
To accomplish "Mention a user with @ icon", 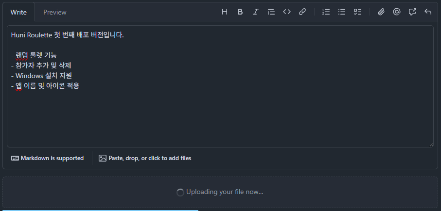I will click(397, 12).
